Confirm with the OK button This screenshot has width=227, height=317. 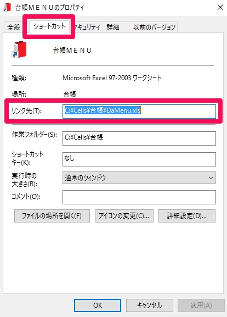coord(98,305)
